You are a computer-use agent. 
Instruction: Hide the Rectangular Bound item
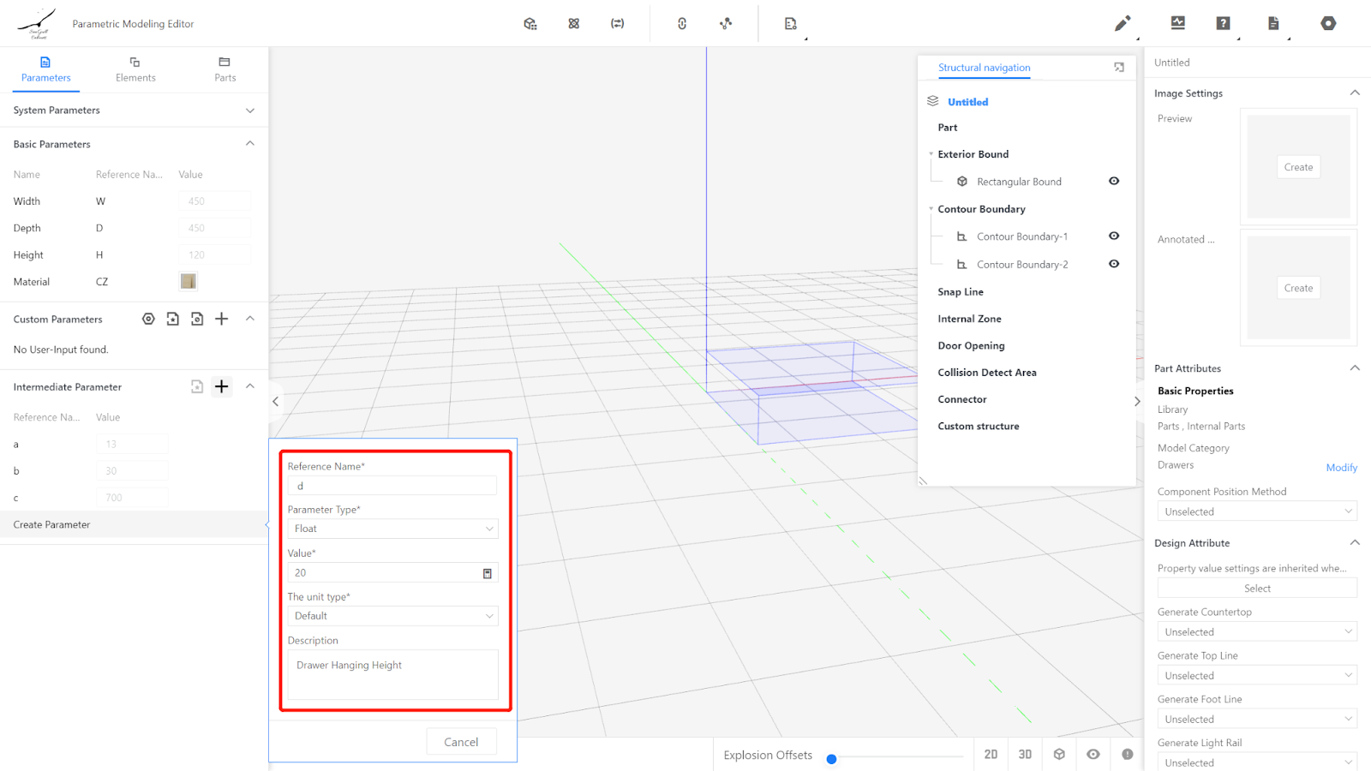pyautogui.click(x=1114, y=182)
